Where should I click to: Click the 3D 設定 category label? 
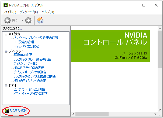coord(15,34)
